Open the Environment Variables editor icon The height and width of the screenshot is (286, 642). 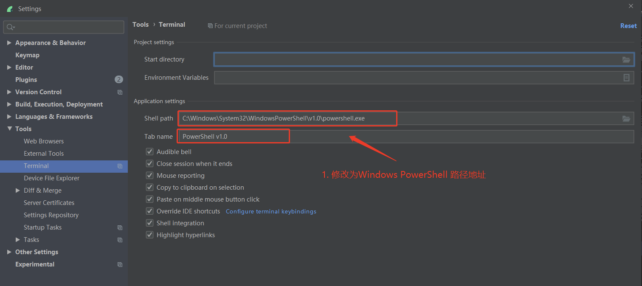coord(626,78)
